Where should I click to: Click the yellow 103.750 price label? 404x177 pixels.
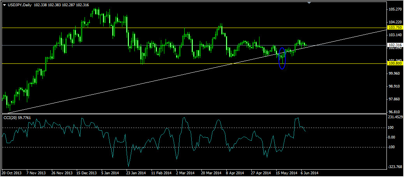[x=394, y=28]
